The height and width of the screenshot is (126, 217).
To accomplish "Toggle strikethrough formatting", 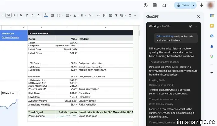I will (33, 15).
